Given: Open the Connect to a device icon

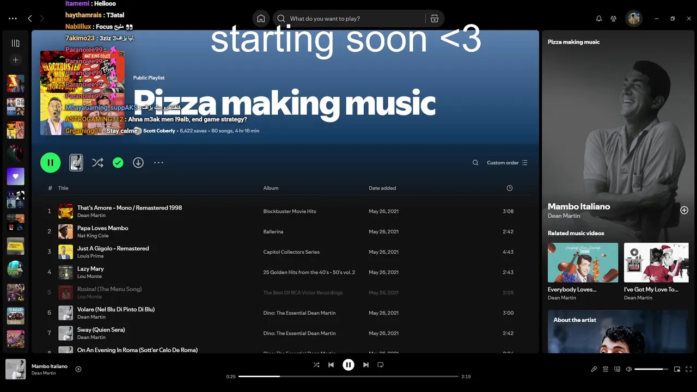Looking at the screenshot, I should [x=617, y=369].
